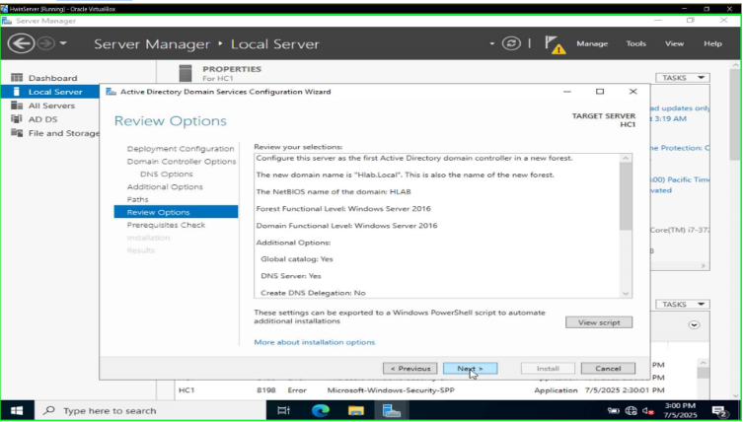Screen dimensions: 744x422
Task: Click the Previous button
Action: pos(409,369)
